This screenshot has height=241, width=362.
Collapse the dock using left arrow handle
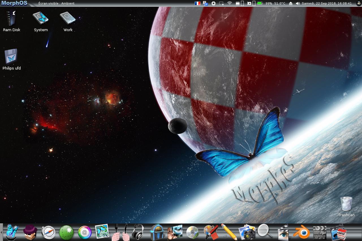point(1,232)
